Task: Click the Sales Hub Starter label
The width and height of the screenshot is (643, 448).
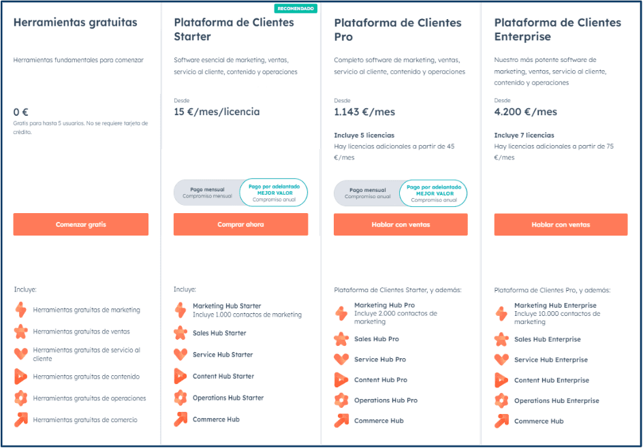Action: click(x=219, y=333)
